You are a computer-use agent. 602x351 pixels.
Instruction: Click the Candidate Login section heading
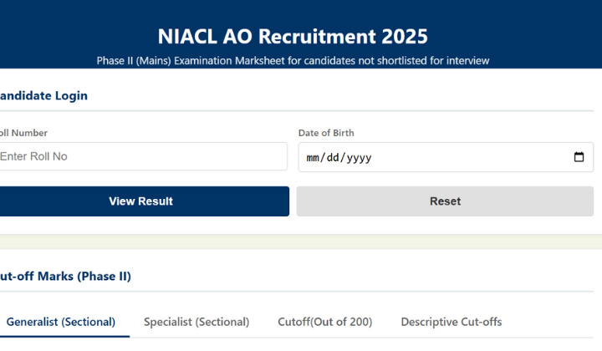click(x=43, y=95)
